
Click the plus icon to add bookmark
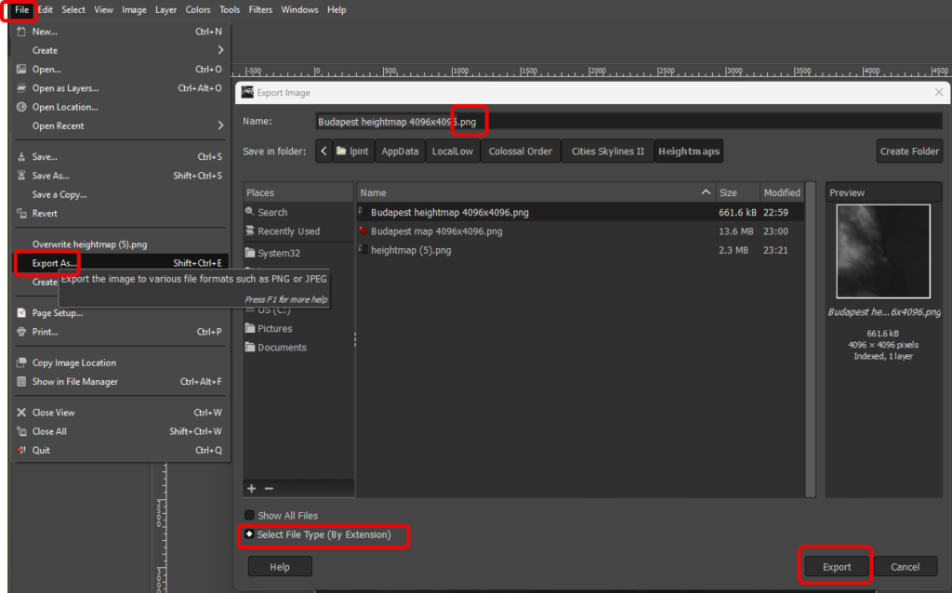[x=250, y=488]
